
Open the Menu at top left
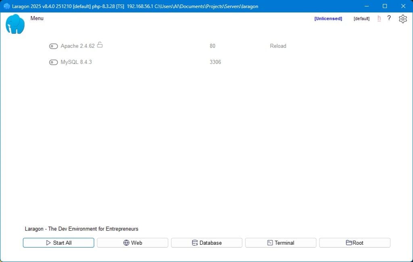(x=37, y=19)
